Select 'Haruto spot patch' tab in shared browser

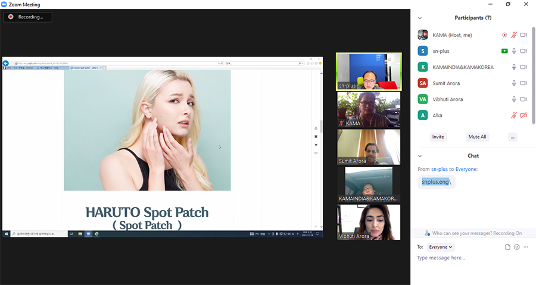pyautogui.click(x=86, y=68)
